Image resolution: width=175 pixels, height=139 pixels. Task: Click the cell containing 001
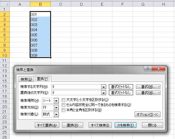pyautogui.click(x=40, y=14)
